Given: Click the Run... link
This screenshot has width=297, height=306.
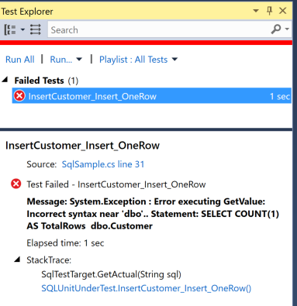Looking at the screenshot, I should point(61,60).
